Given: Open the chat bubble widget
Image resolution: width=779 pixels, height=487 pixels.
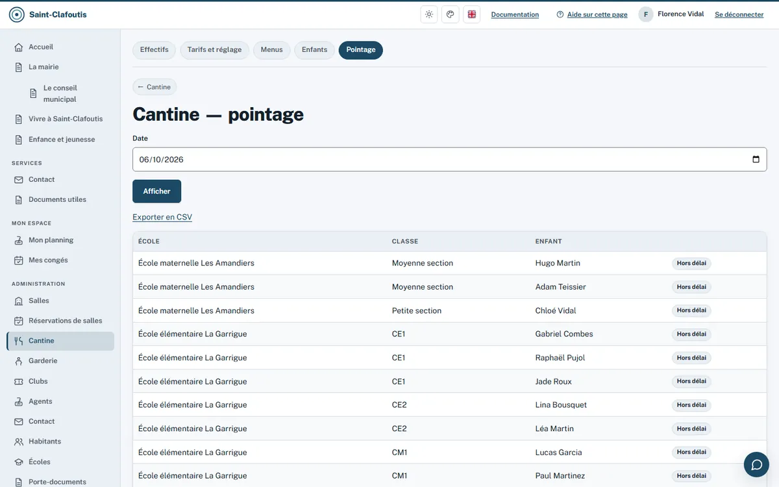Looking at the screenshot, I should pyautogui.click(x=756, y=464).
